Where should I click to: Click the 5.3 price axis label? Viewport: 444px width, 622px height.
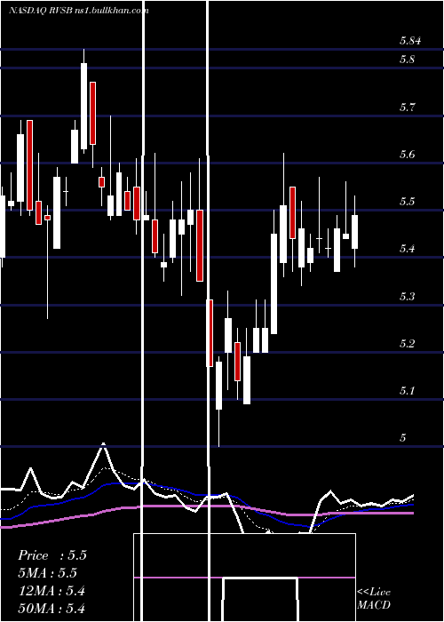coord(407,296)
